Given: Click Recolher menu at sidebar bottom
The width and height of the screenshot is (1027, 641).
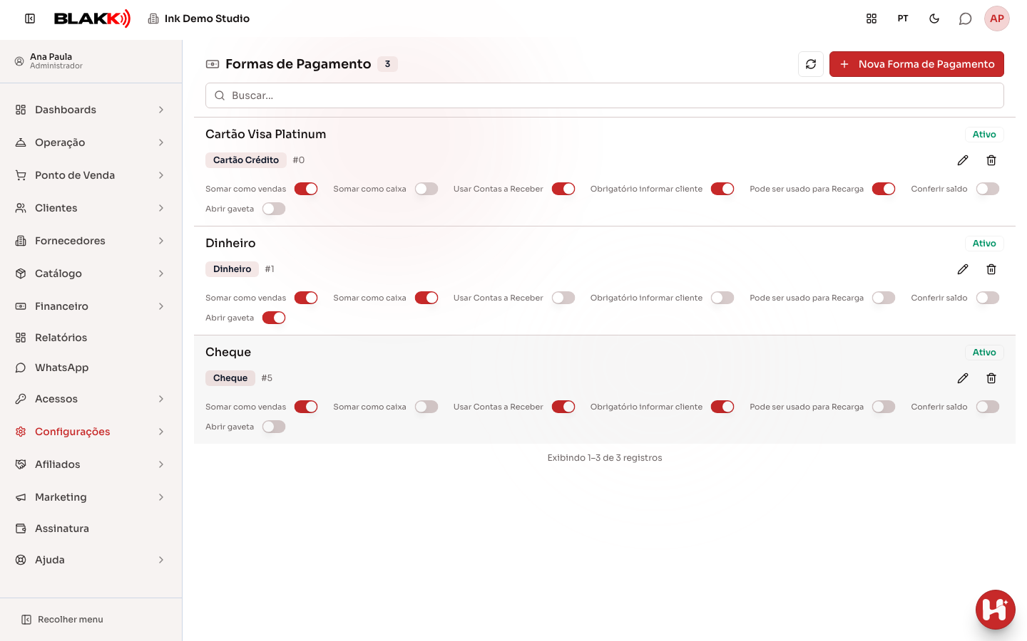Looking at the screenshot, I should [62, 620].
